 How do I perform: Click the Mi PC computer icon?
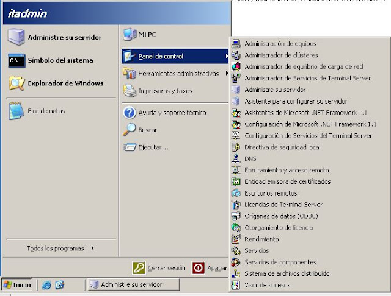click(130, 35)
